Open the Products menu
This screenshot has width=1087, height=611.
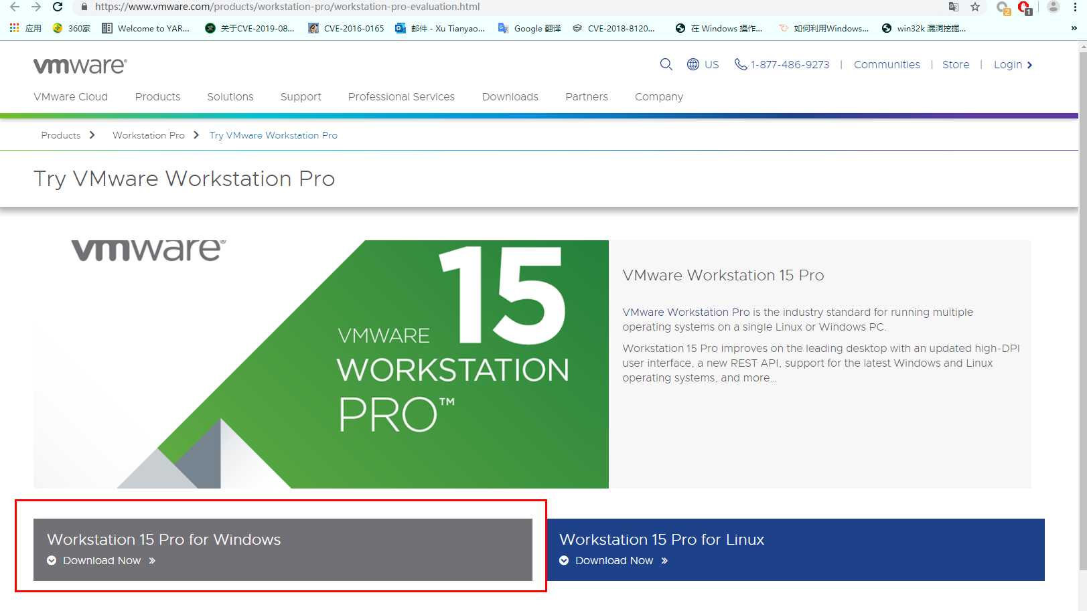coord(157,96)
